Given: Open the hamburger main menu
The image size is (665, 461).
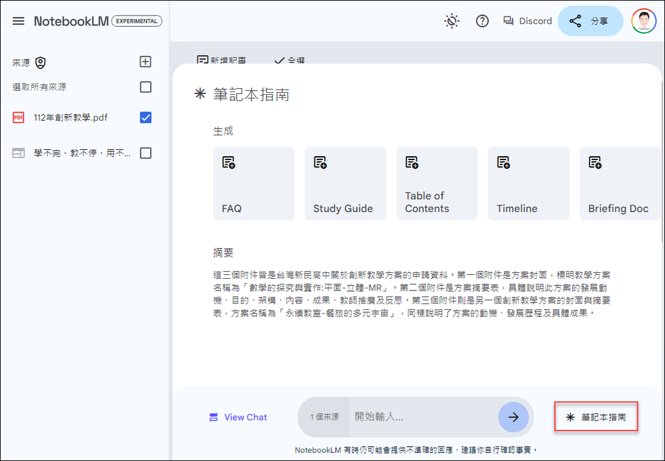Looking at the screenshot, I should coord(19,21).
